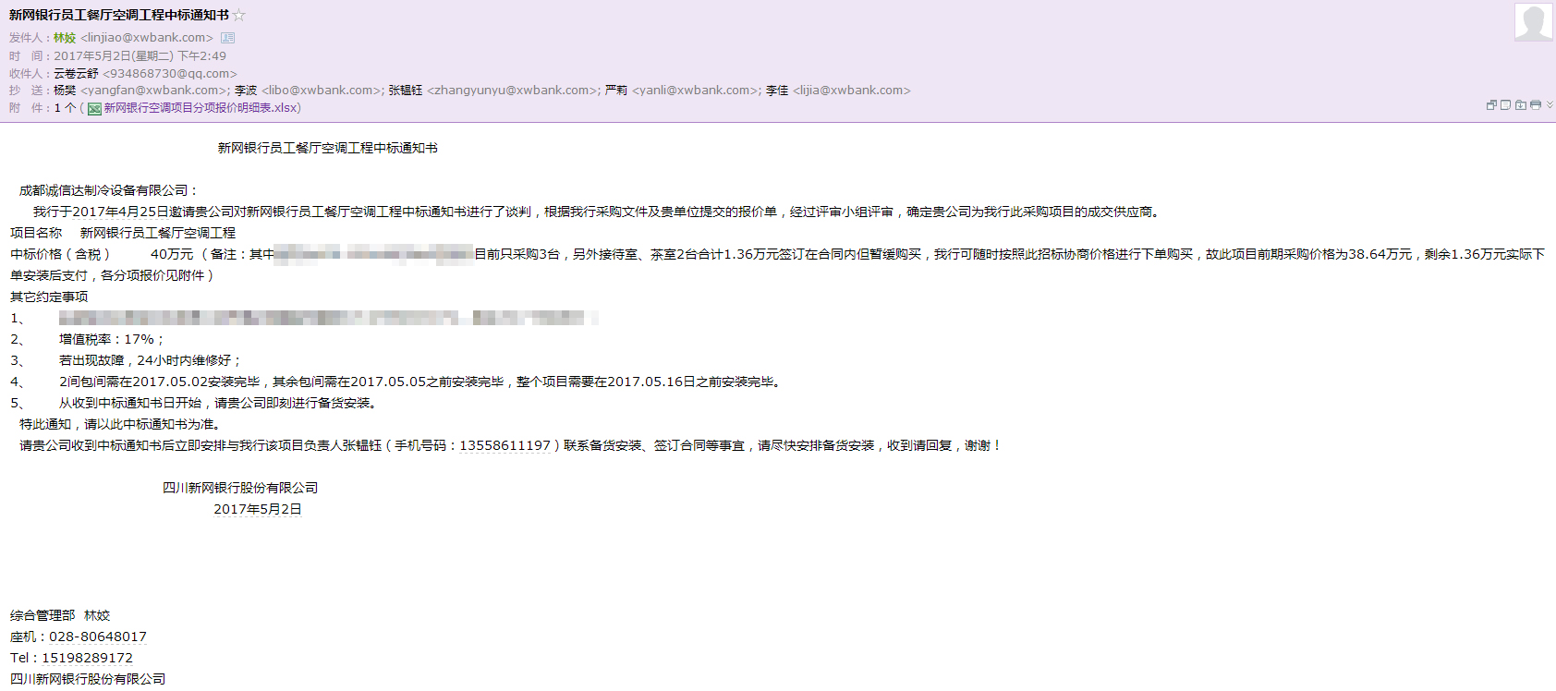Click the text 中标价格（含税）
This screenshot has width=1556, height=691.
click(60, 254)
